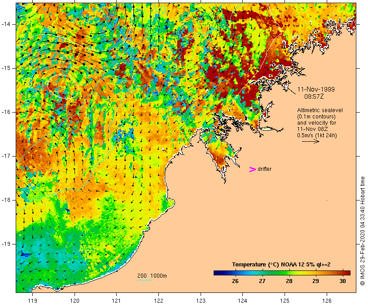368x305 pixels.
Task: Click the small white diamond contour near -17
Action: (41, 156)
